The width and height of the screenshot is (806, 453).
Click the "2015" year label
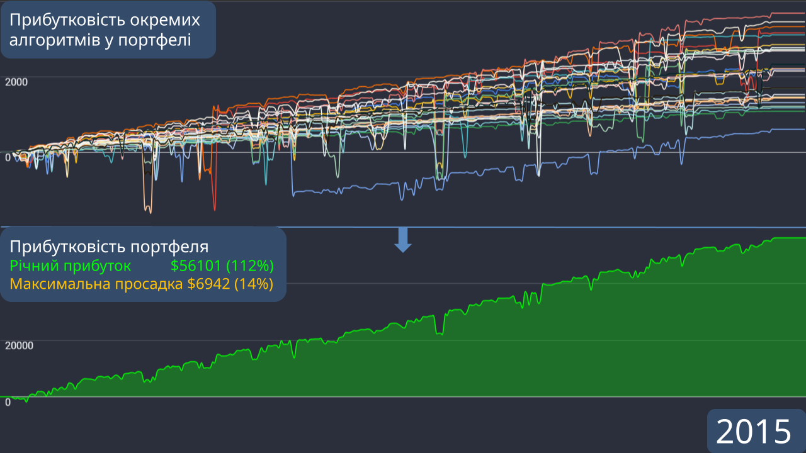click(754, 432)
